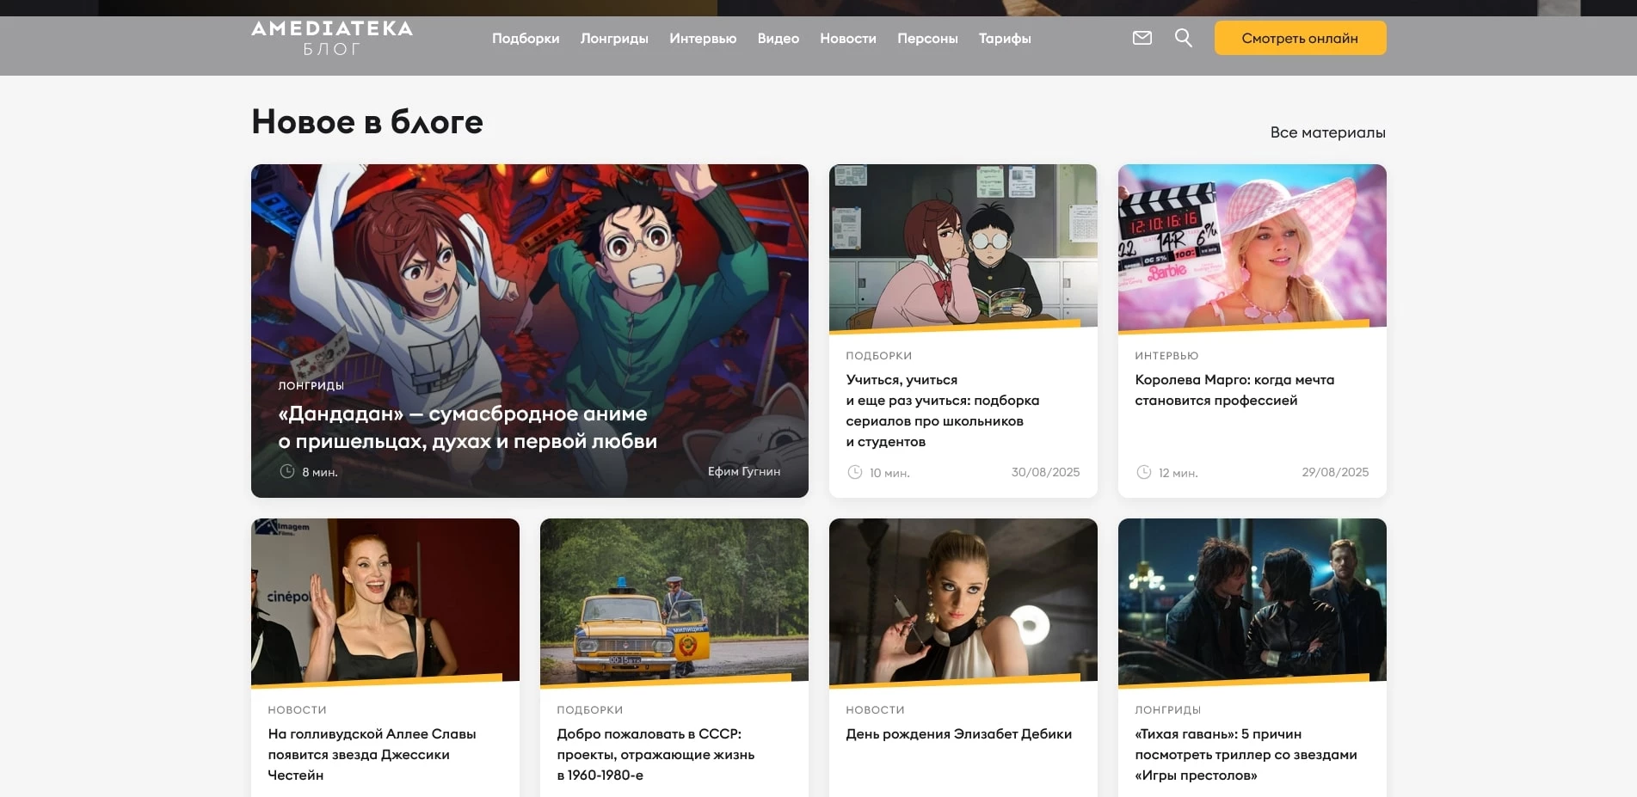
Task: Click the envelope mail icon in header
Action: pyautogui.click(x=1142, y=38)
